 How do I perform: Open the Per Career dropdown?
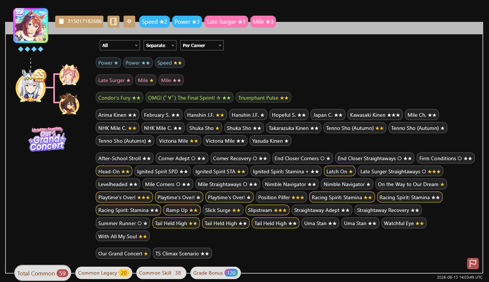coord(202,45)
